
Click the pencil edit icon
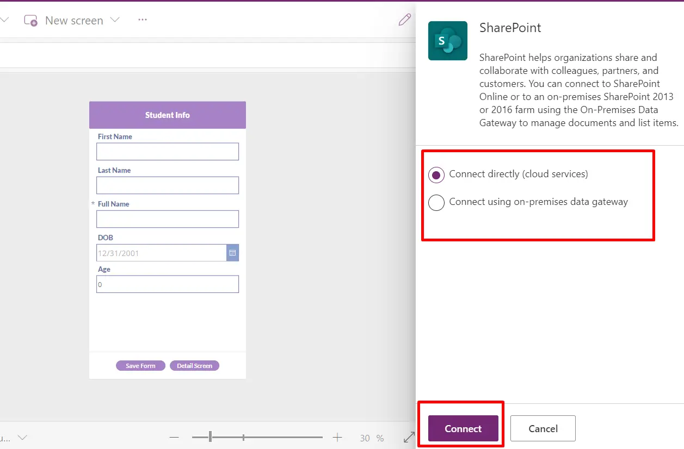click(x=404, y=20)
